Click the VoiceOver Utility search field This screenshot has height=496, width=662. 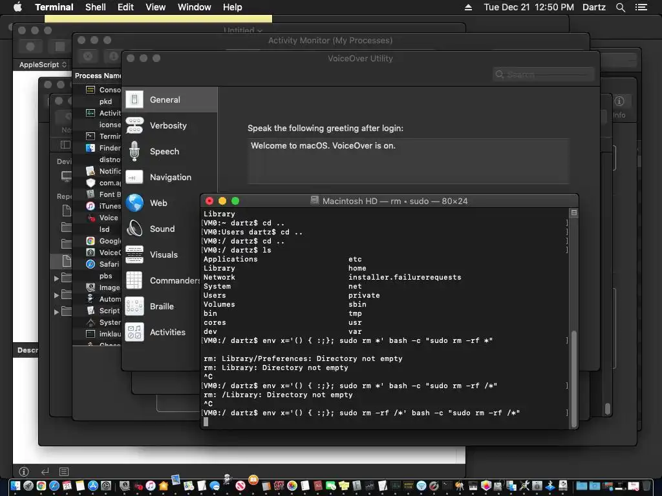click(543, 75)
